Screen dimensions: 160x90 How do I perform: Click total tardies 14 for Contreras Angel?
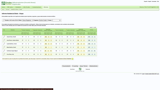point(94,51)
